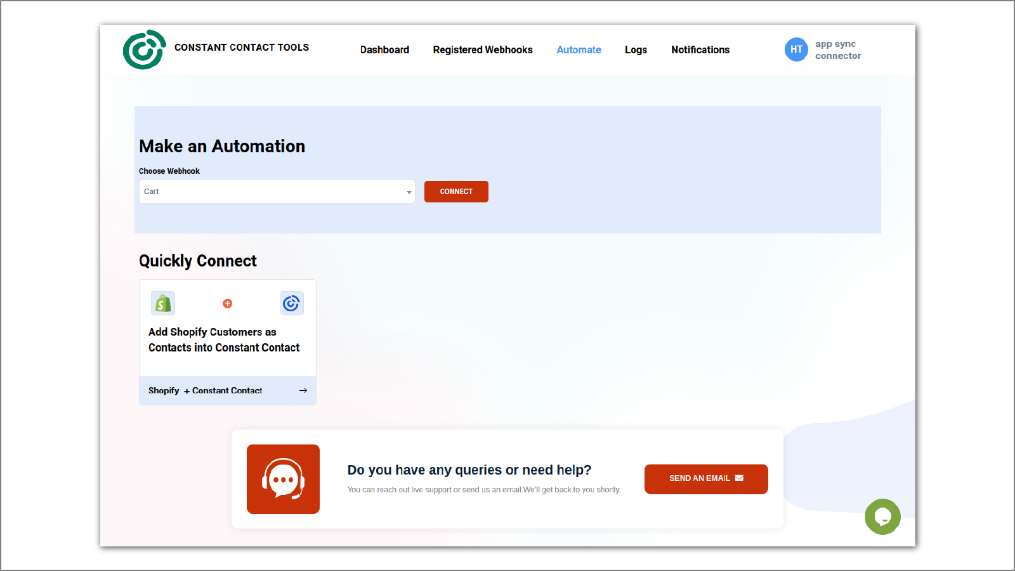1015x571 pixels.
Task: Expand the Choose Webhook dropdown
Action: click(x=277, y=192)
